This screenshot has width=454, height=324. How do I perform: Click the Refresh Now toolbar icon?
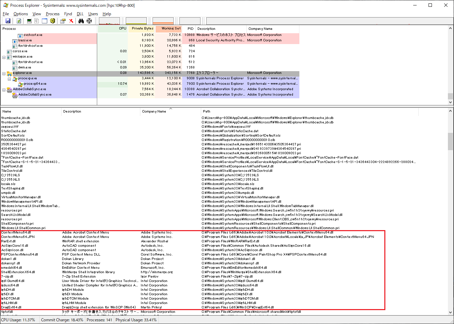(x=19, y=21)
